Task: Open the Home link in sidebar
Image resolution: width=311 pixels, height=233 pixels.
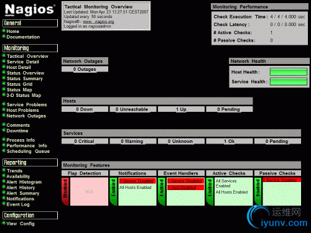Action: pos(13,31)
